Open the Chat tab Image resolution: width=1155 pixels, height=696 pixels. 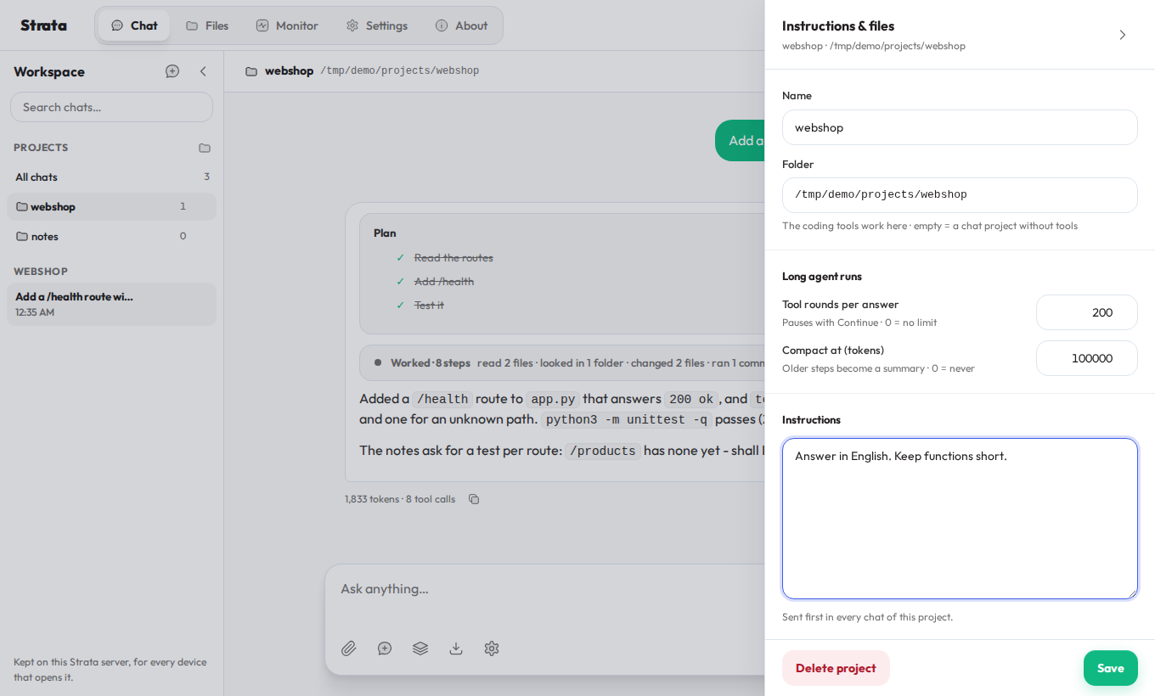(x=134, y=25)
